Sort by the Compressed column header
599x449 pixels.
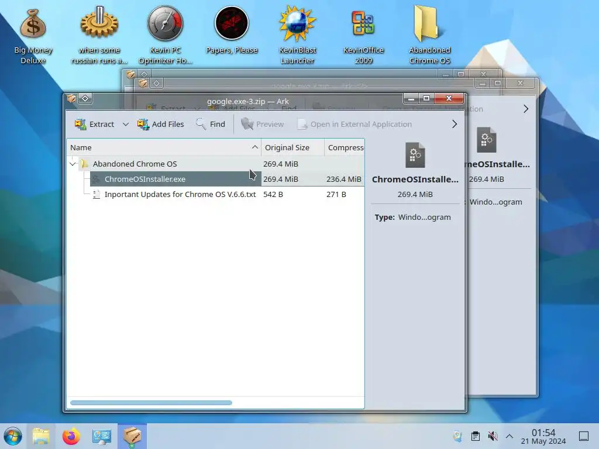[x=345, y=148]
